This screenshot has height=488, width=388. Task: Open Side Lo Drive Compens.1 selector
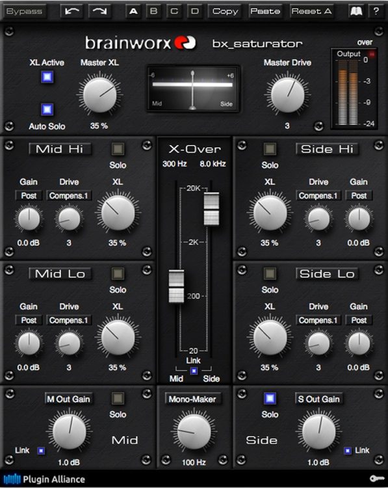click(318, 320)
